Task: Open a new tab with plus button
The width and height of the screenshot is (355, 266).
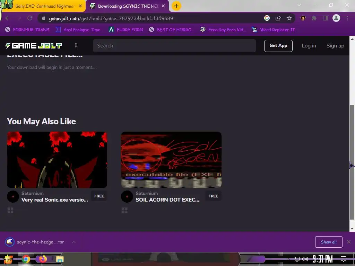Action: (x=176, y=6)
